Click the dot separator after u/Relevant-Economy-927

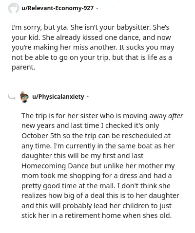(x=97, y=8)
